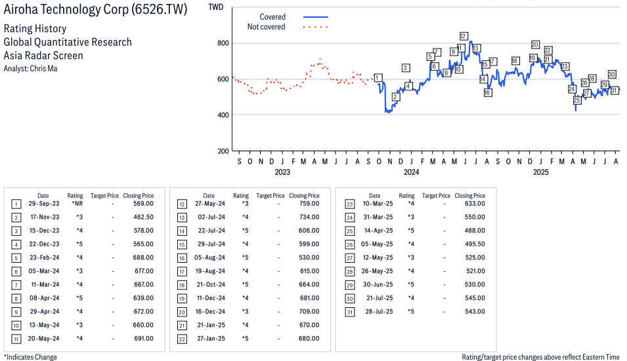
Task: Click chart marker 1 near October 2023
Action: click(x=378, y=78)
